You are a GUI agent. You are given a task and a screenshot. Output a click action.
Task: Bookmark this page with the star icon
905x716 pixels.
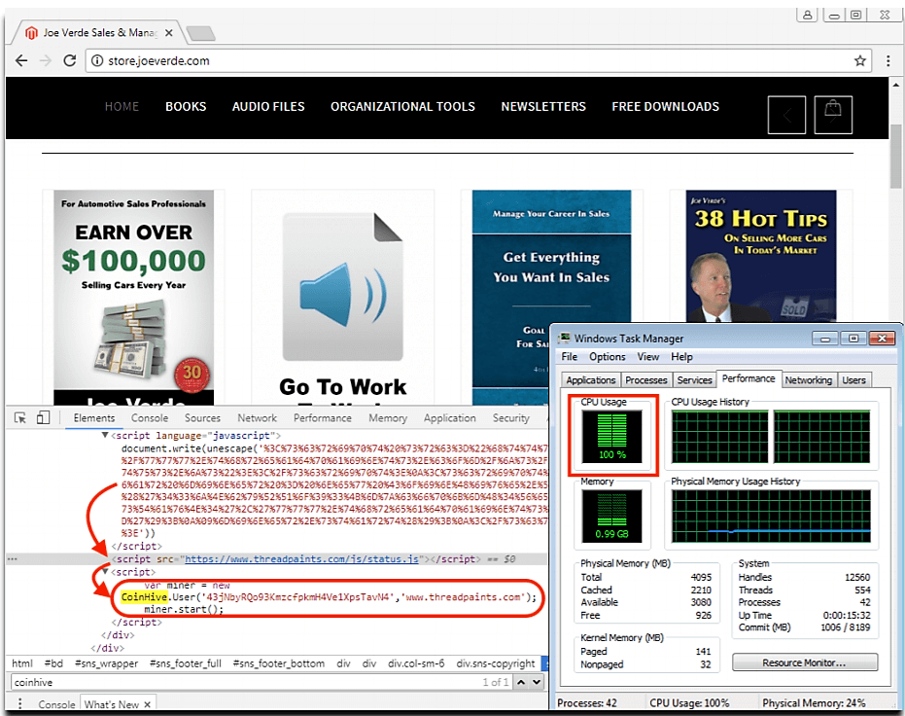point(860,60)
